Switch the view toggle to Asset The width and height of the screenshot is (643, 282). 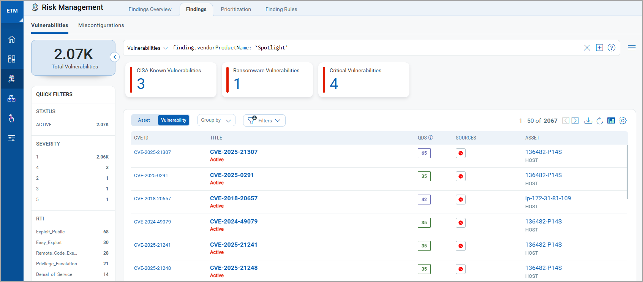pos(144,120)
